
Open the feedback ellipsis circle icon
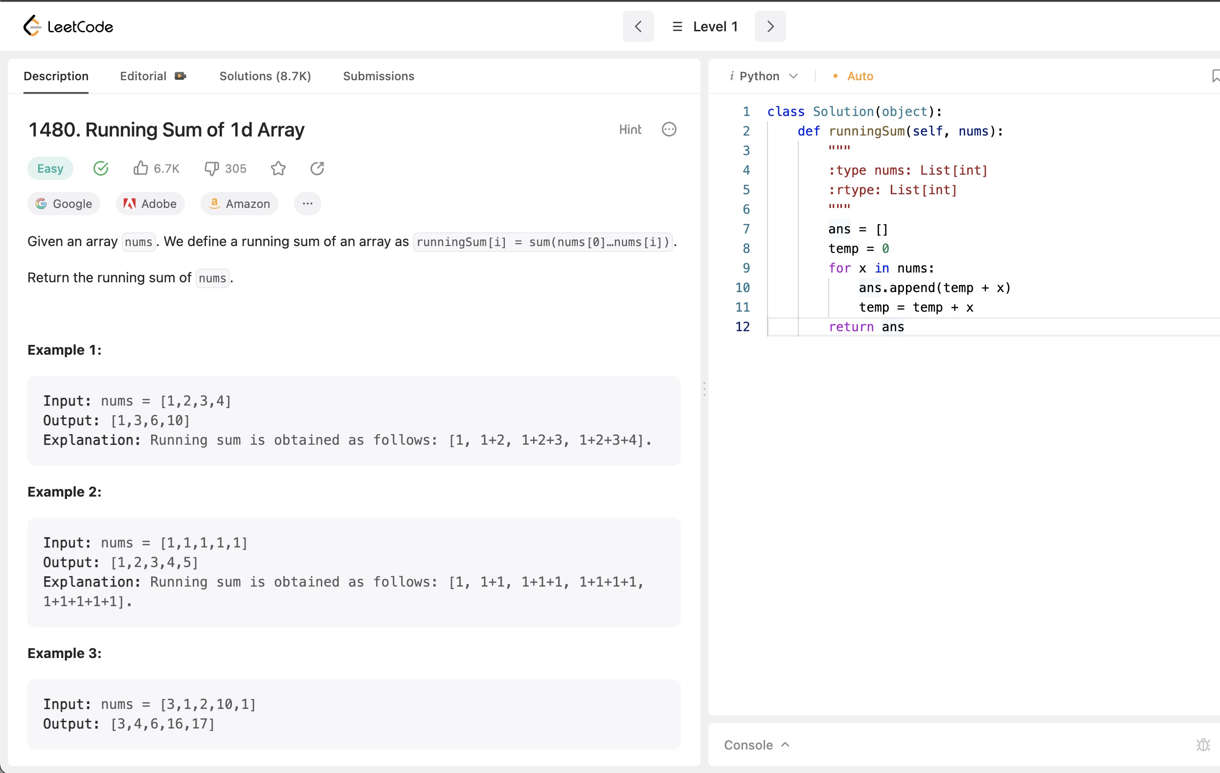point(669,130)
